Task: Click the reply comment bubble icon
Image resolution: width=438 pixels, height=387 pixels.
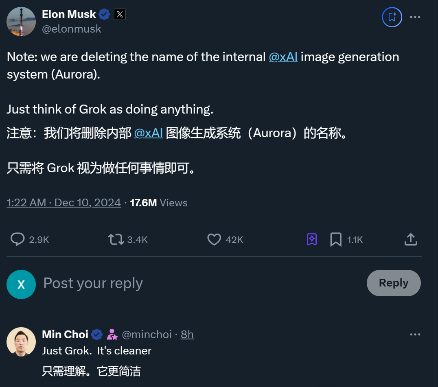Action: [x=18, y=239]
